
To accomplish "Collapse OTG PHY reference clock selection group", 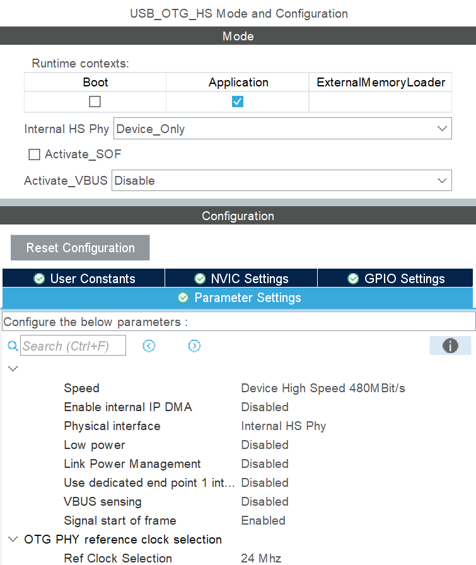I will click(x=13, y=539).
